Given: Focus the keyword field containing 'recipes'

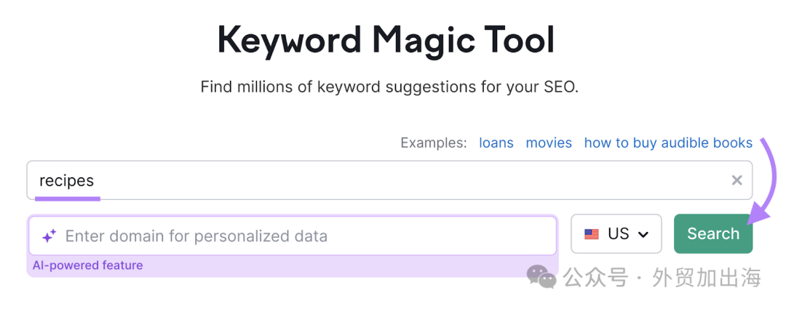Looking at the screenshot, I should click(389, 180).
